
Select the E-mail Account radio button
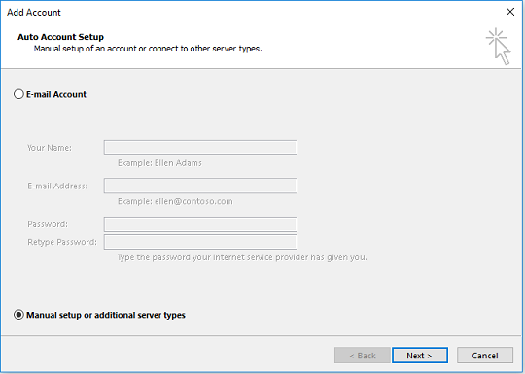click(x=18, y=94)
